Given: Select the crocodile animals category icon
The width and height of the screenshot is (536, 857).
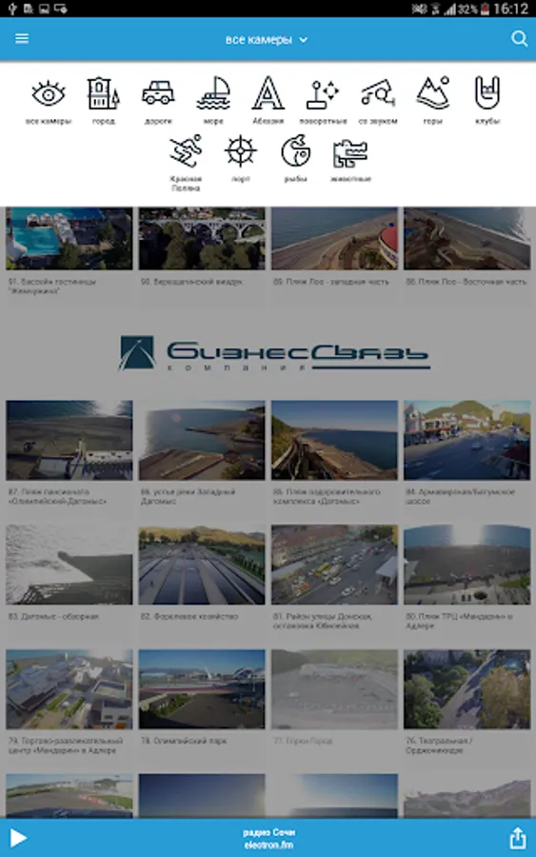Looking at the screenshot, I should pyautogui.click(x=350, y=153).
